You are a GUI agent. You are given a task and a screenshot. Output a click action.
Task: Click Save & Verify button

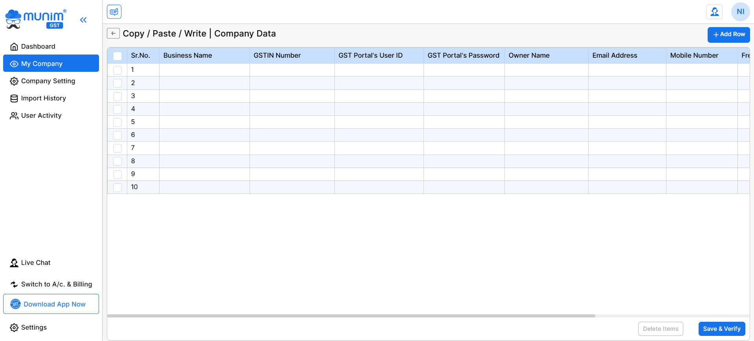tap(721, 329)
